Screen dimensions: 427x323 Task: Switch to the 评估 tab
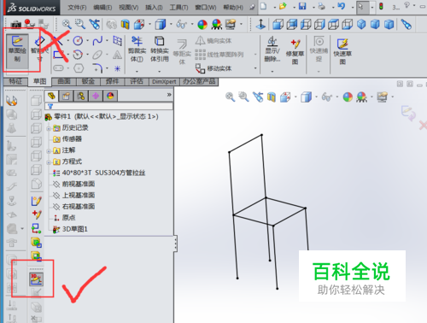click(x=137, y=81)
